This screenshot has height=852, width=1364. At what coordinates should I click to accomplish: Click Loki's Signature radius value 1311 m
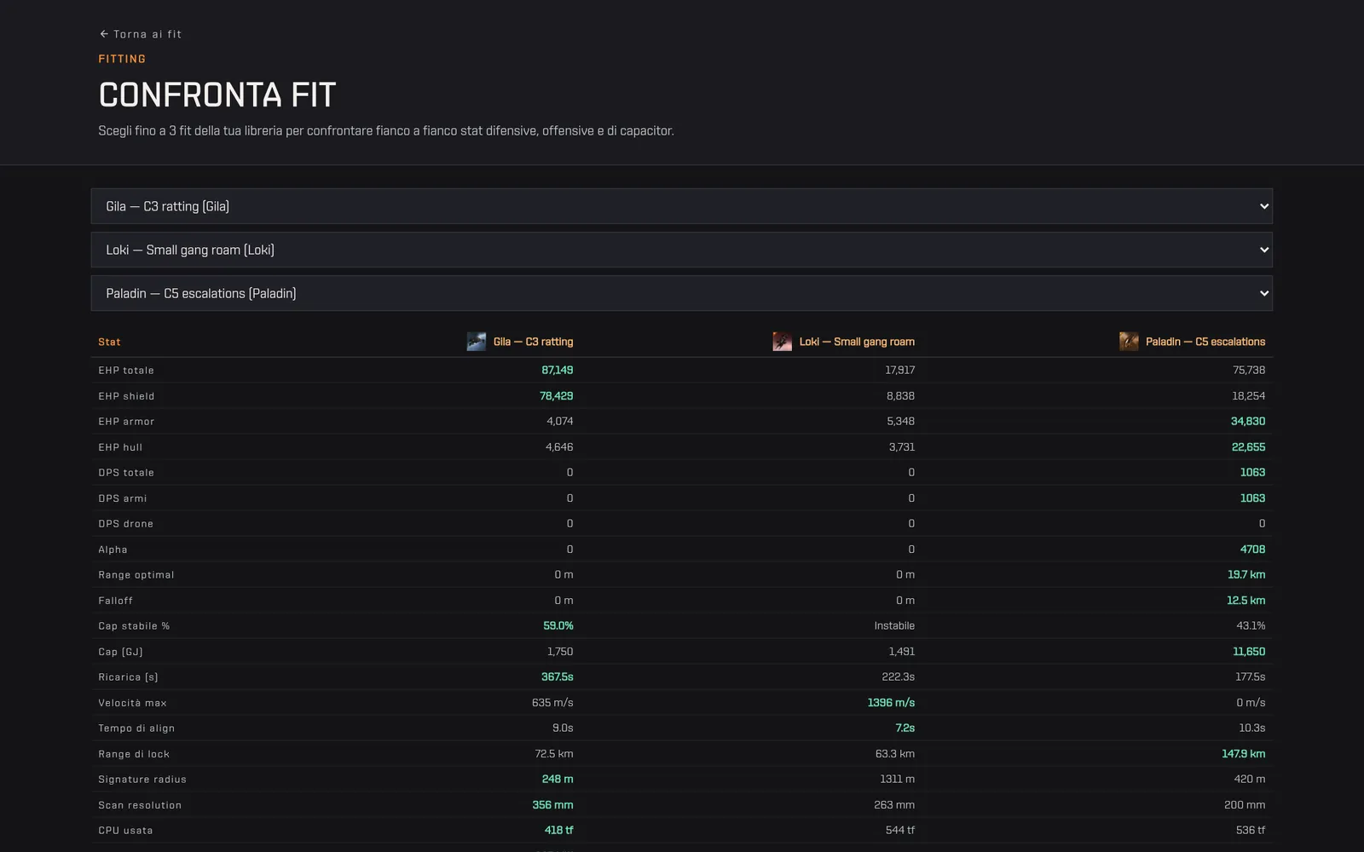pyautogui.click(x=898, y=779)
